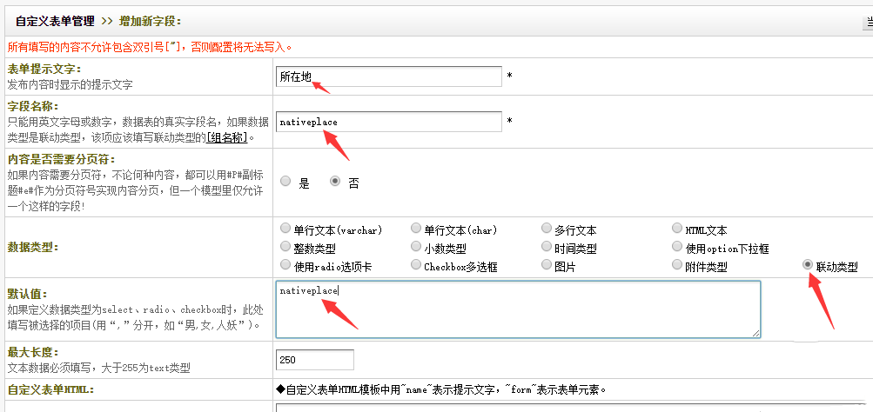The image size is (873, 412).
Task: Choose 单行文本(varchar) data type
Action: tap(285, 229)
